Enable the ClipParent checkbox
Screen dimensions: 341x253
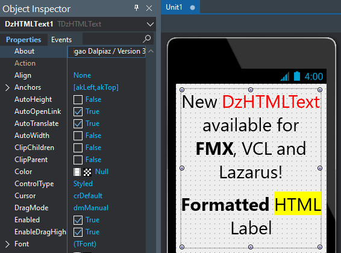tap(78, 160)
